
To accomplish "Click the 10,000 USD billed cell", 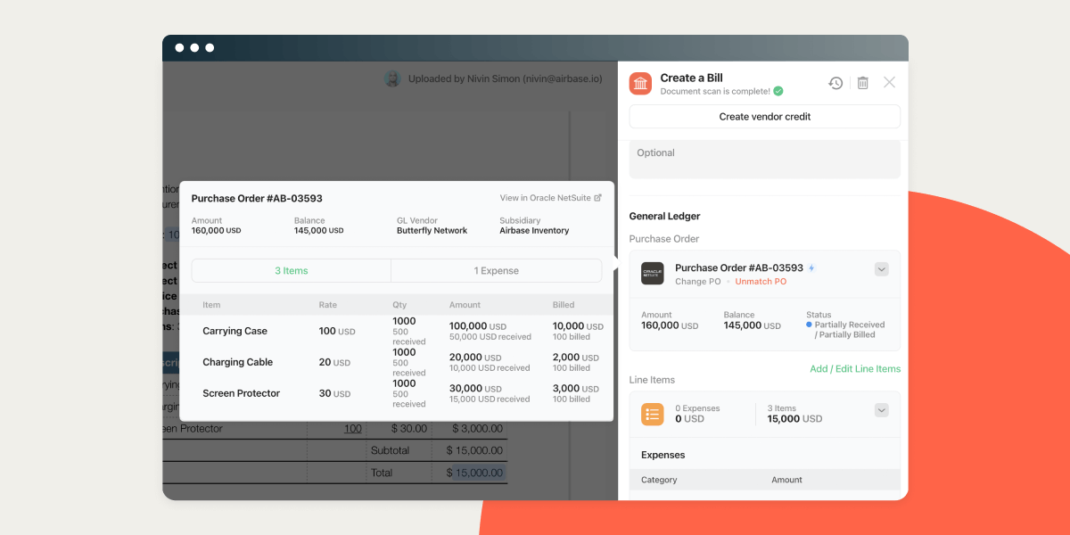I will tap(578, 326).
